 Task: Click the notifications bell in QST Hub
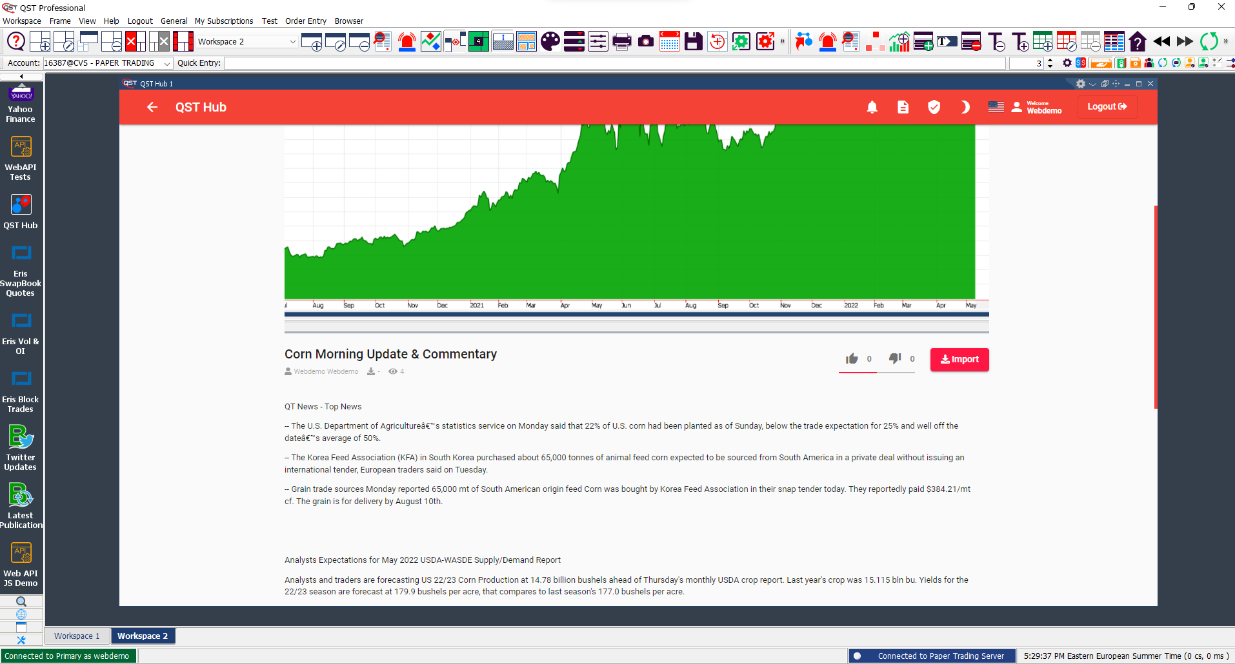[x=872, y=107]
